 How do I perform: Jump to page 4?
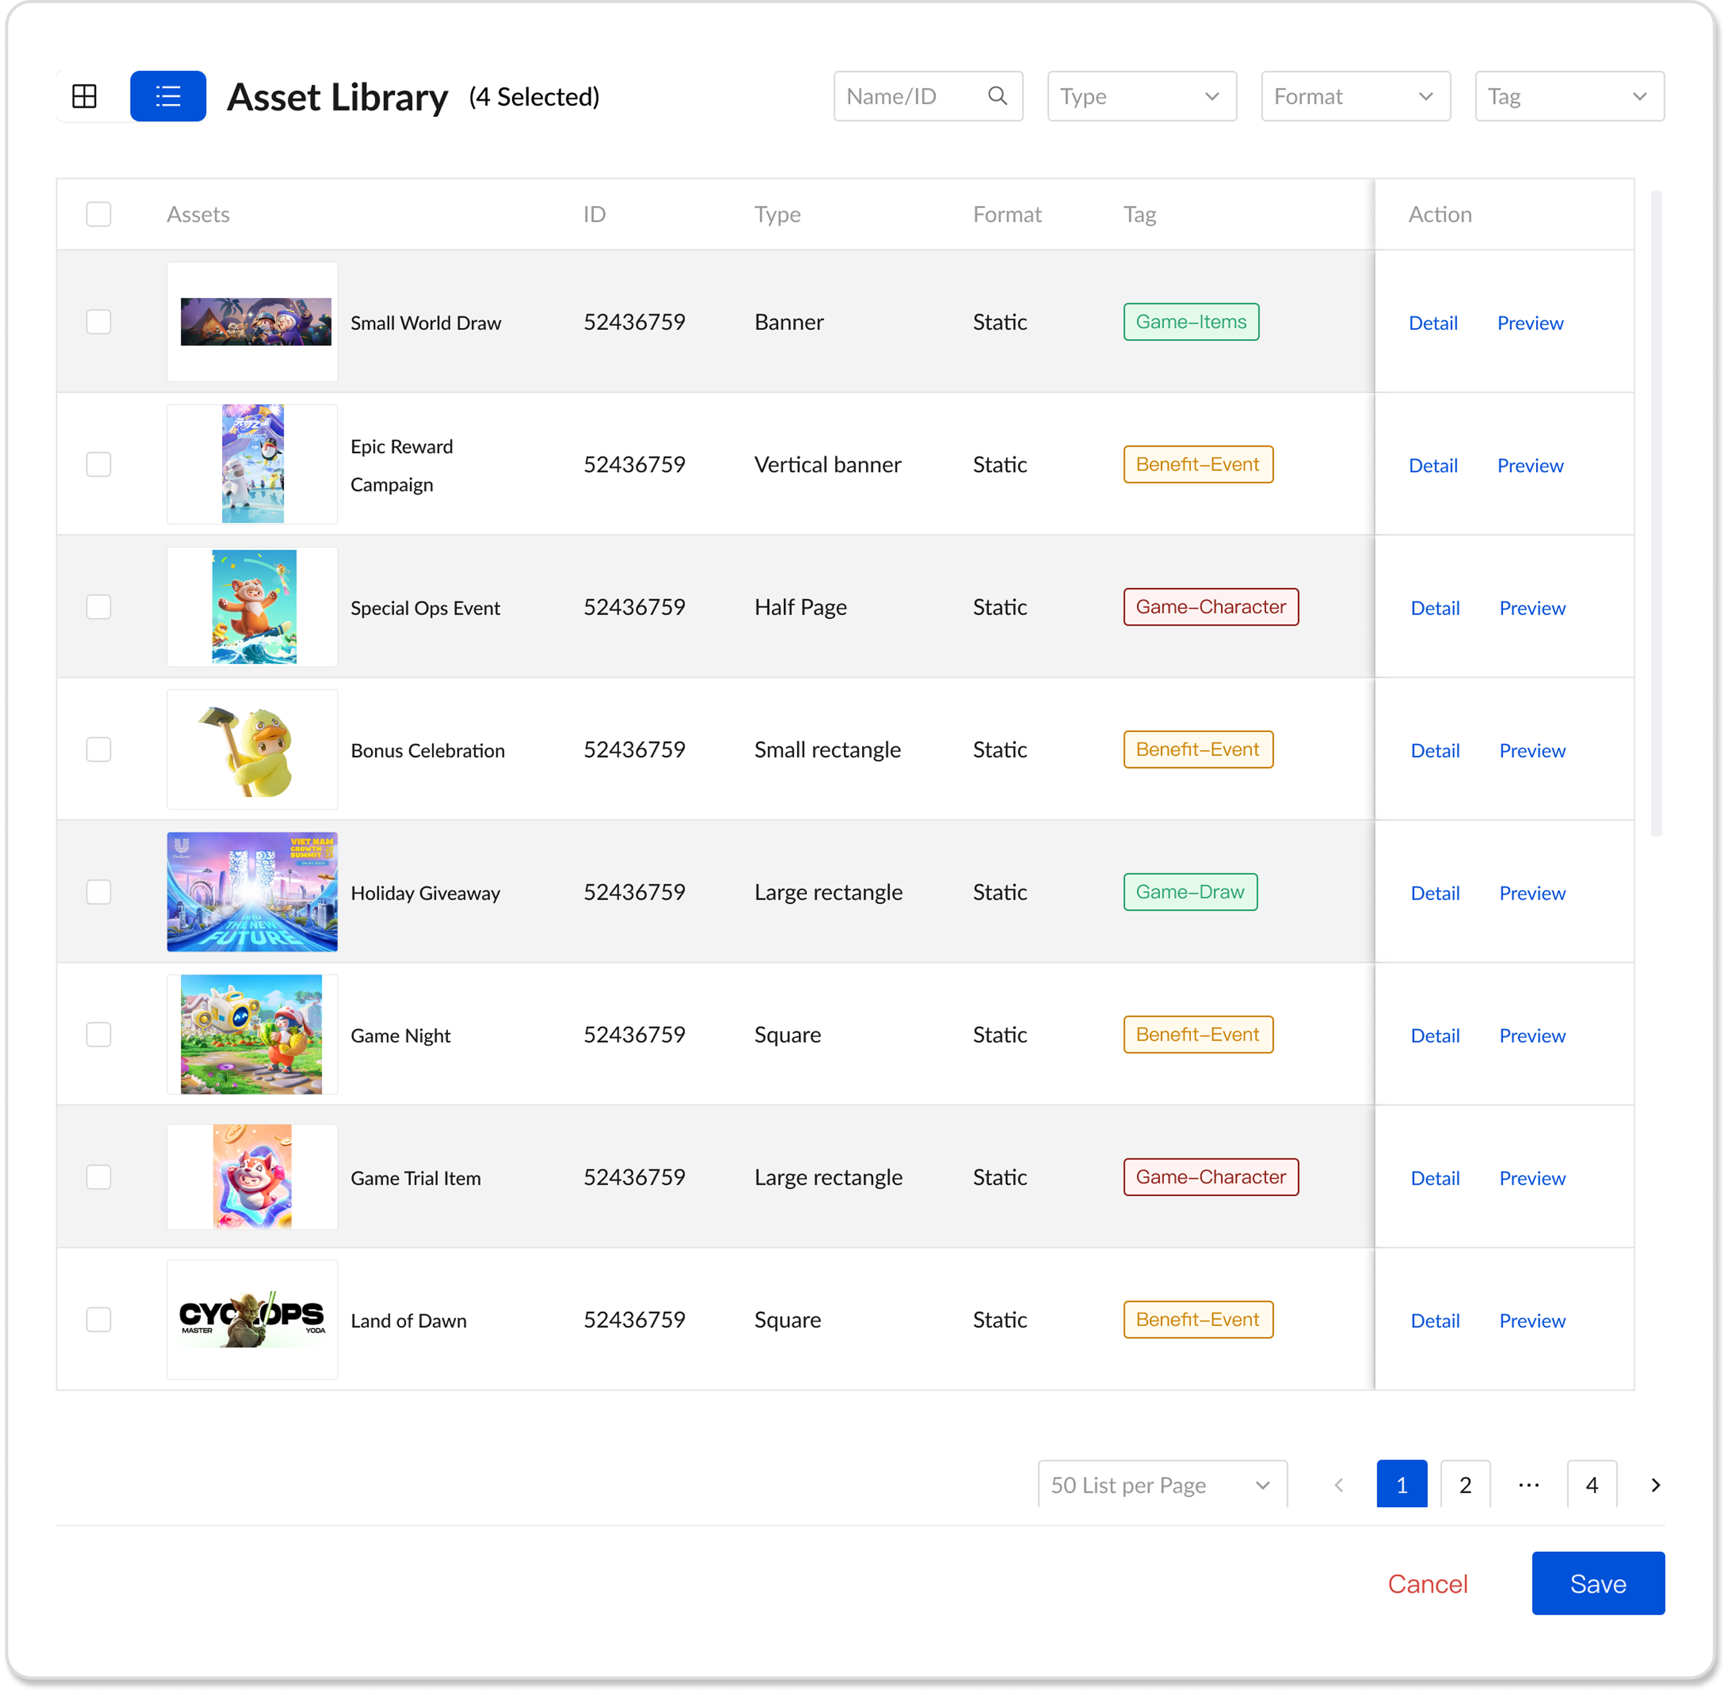tap(1592, 1485)
